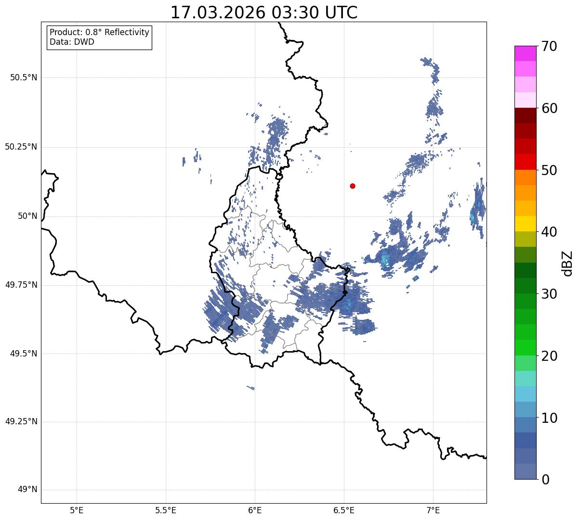Screen dimensions: 579x520
Task: Click the slate-blue swatch at colorbar bottom
Action: click(x=525, y=471)
